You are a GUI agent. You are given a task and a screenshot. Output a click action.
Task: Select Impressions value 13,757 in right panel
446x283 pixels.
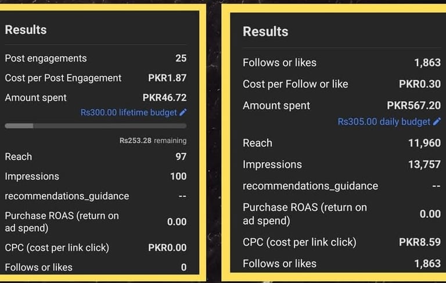click(425, 164)
